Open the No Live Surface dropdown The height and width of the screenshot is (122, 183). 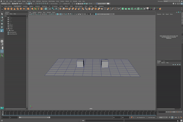click(54, 4)
